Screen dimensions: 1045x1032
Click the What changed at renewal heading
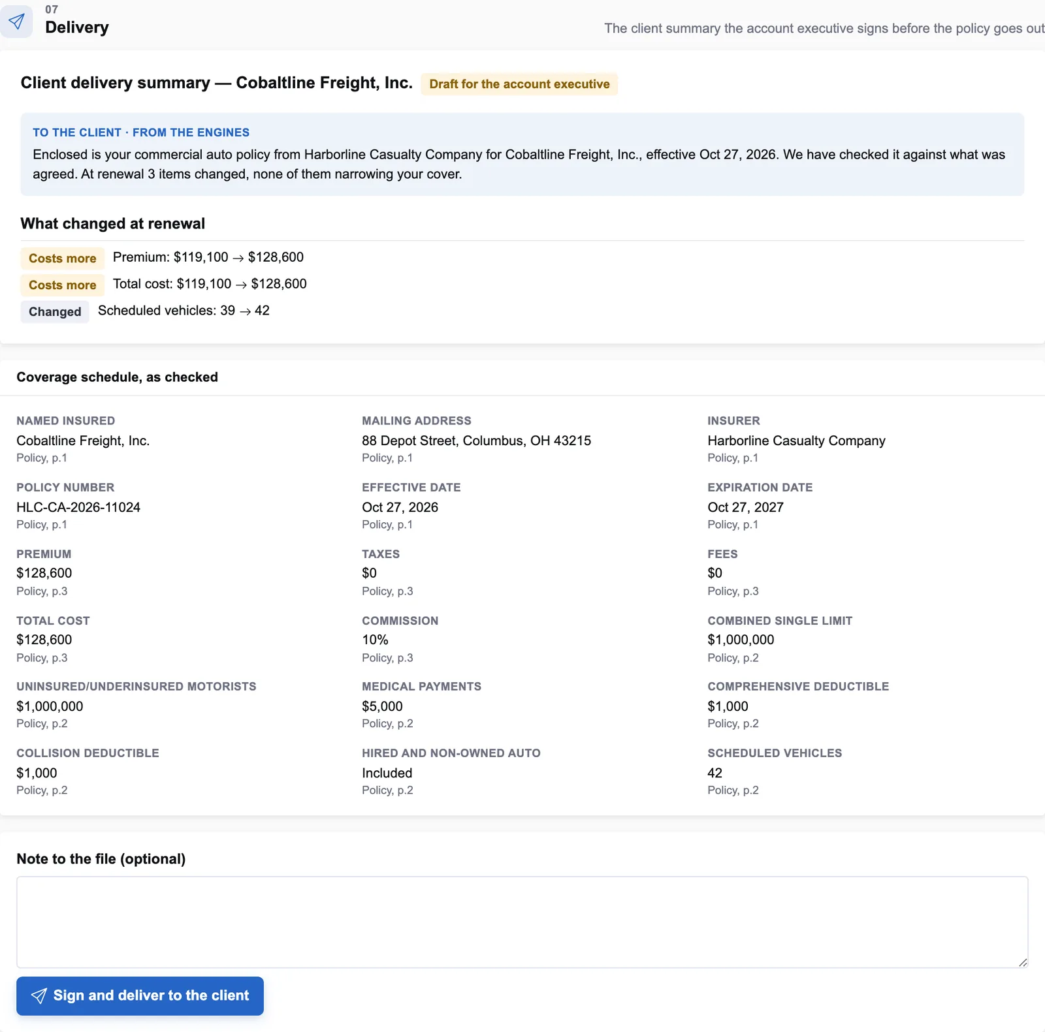pyautogui.click(x=112, y=224)
